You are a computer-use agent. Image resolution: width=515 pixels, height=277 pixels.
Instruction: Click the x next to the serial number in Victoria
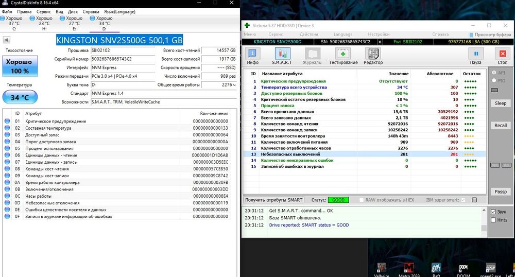(380, 42)
